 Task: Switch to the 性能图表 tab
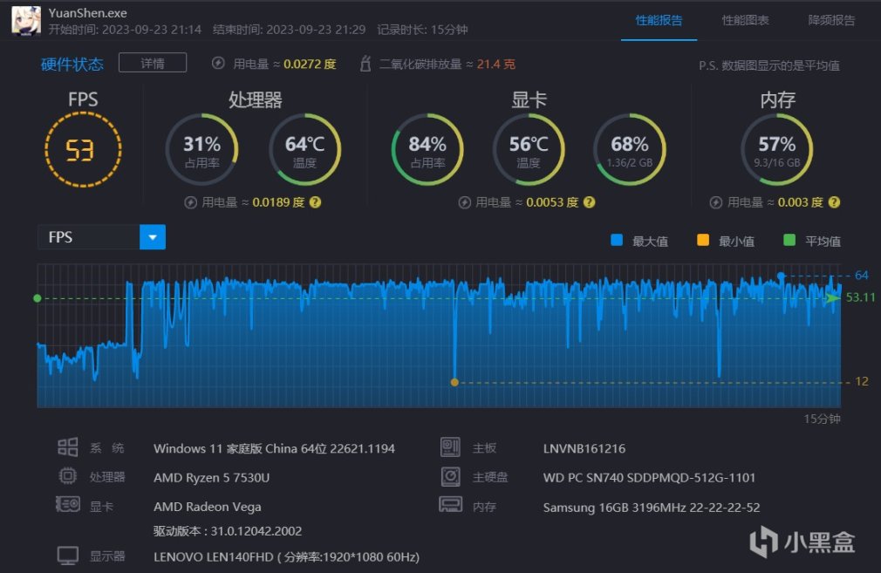pyautogui.click(x=745, y=21)
